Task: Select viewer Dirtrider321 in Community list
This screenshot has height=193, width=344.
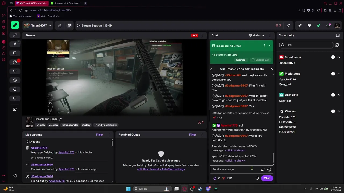Action: [287, 117]
